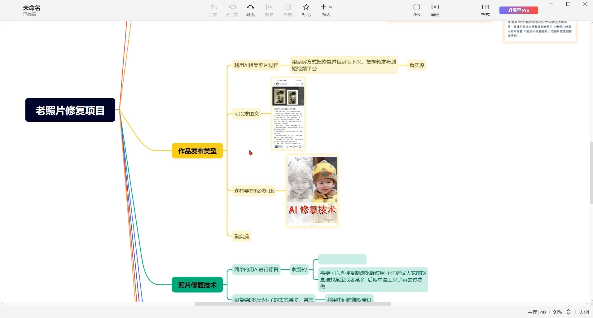Open the 标记 (Marker) star panel

[306, 10]
